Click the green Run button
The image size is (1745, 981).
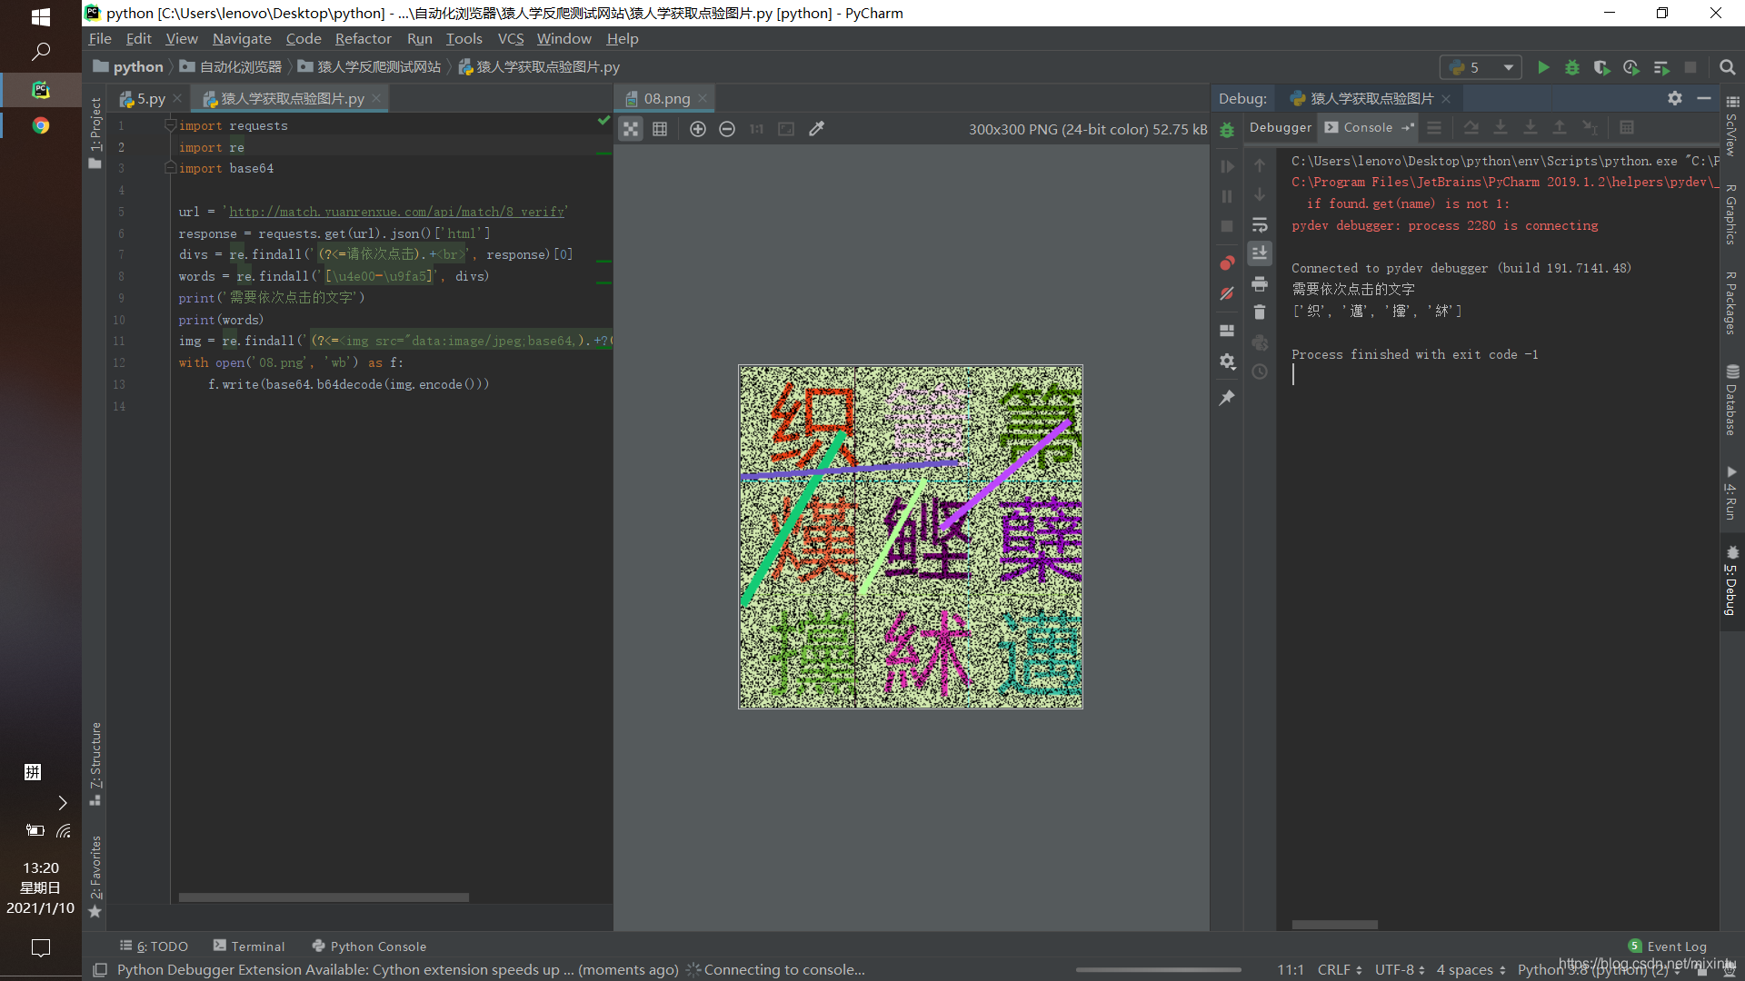(1543, 67)
